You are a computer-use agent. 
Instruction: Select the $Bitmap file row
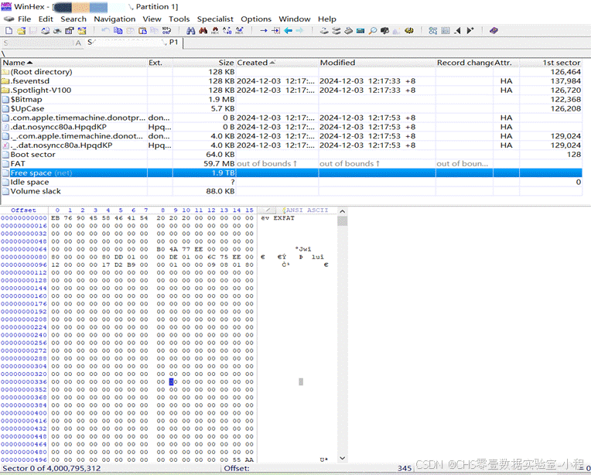pyautogui.click(x=292, y=99)
